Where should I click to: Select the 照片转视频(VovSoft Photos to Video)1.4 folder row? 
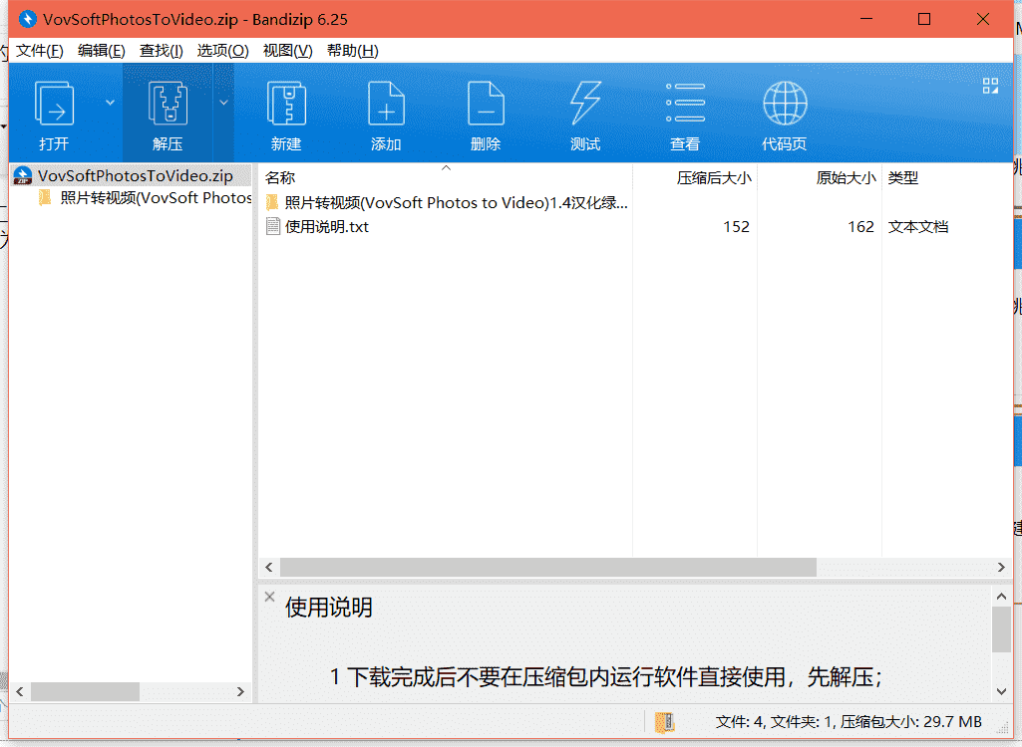[445, 202]
